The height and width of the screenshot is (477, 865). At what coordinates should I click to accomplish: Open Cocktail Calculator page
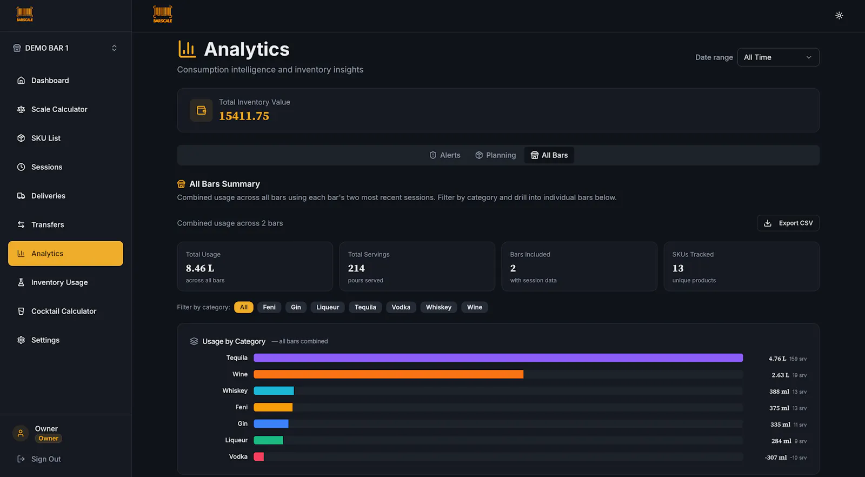point(65,311)
